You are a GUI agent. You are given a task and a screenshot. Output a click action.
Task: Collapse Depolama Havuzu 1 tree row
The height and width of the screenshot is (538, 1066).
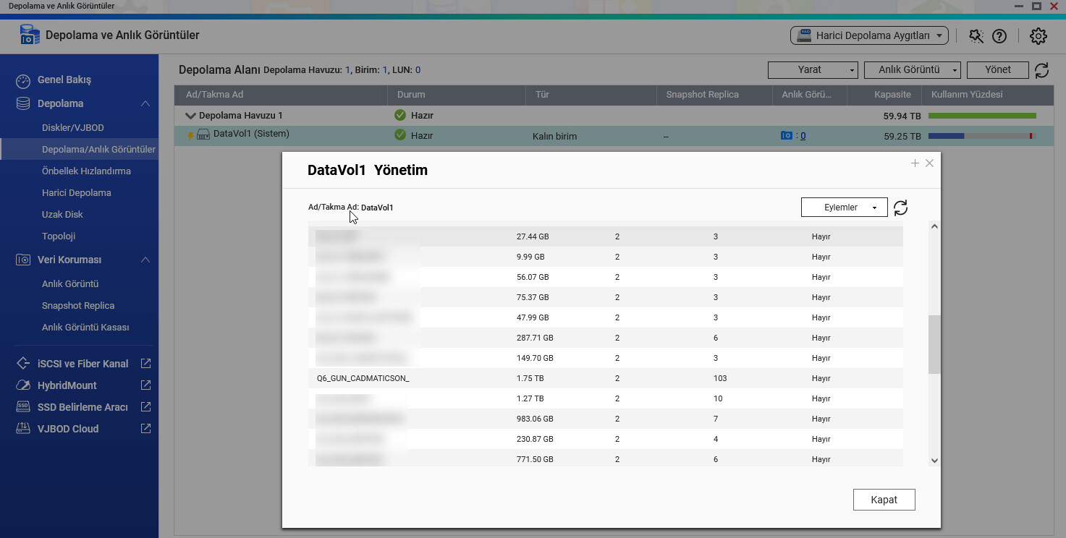(190, 116)
